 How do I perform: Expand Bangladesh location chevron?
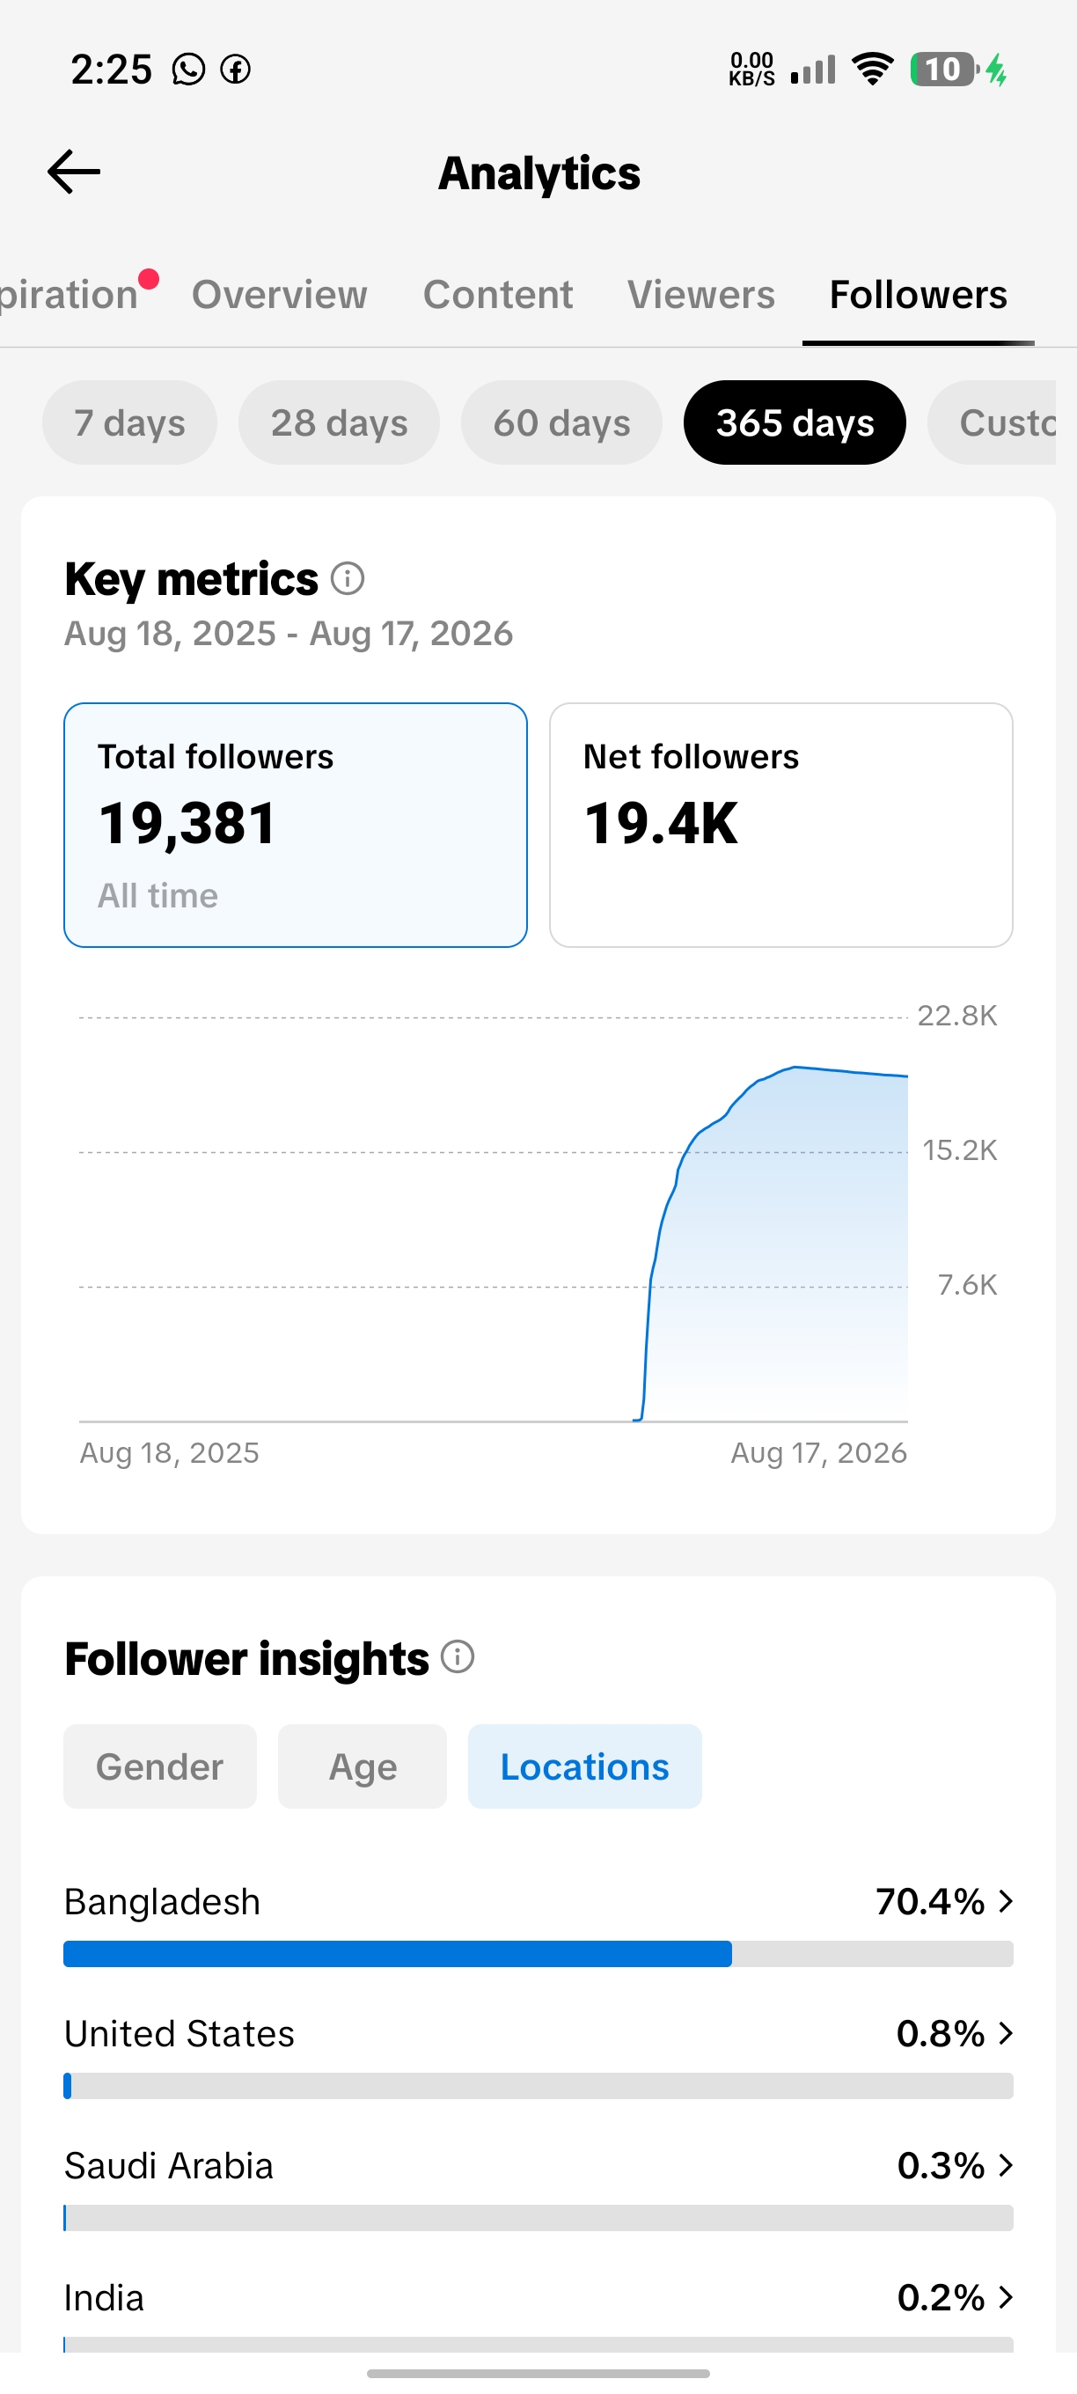[x=1005, y=1901]
